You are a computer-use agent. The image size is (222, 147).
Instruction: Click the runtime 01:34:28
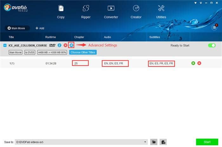point(51,64)
